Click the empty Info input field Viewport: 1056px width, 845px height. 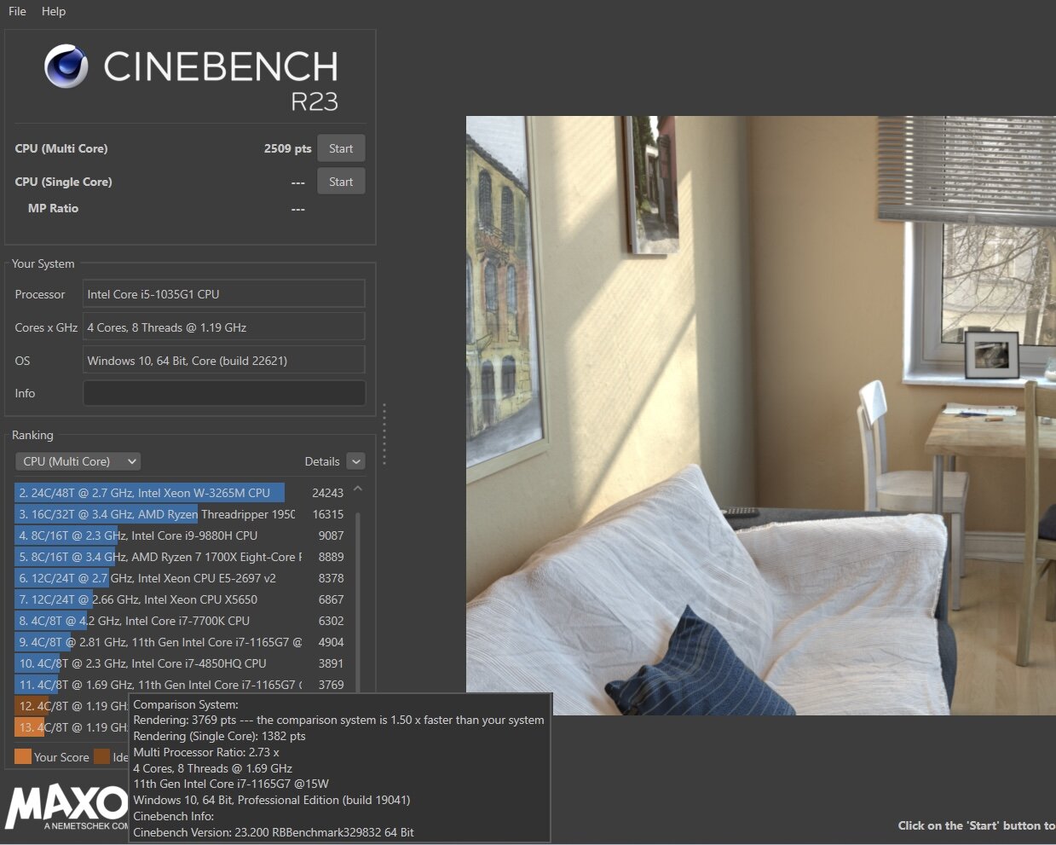(224, 393)
